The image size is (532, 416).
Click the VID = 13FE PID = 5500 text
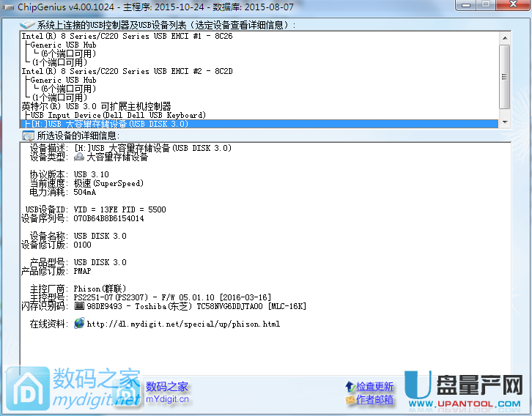click(x=119, y=209)
